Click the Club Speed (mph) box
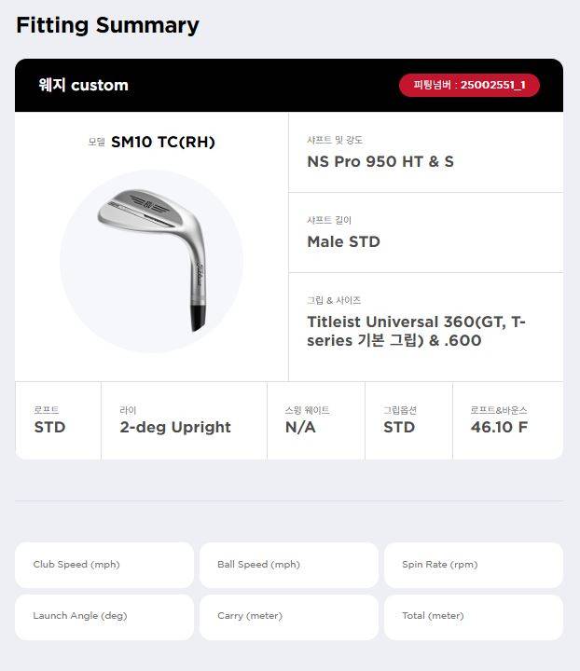 point(104,565)
